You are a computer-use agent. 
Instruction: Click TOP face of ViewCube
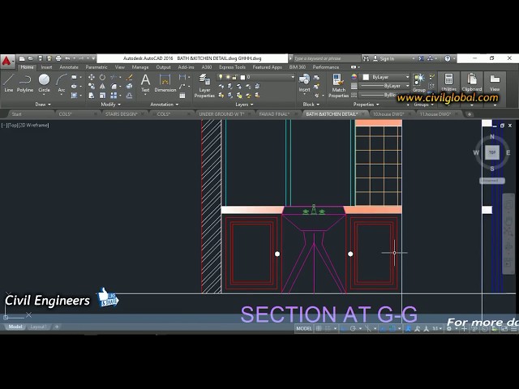coord(492,152)
